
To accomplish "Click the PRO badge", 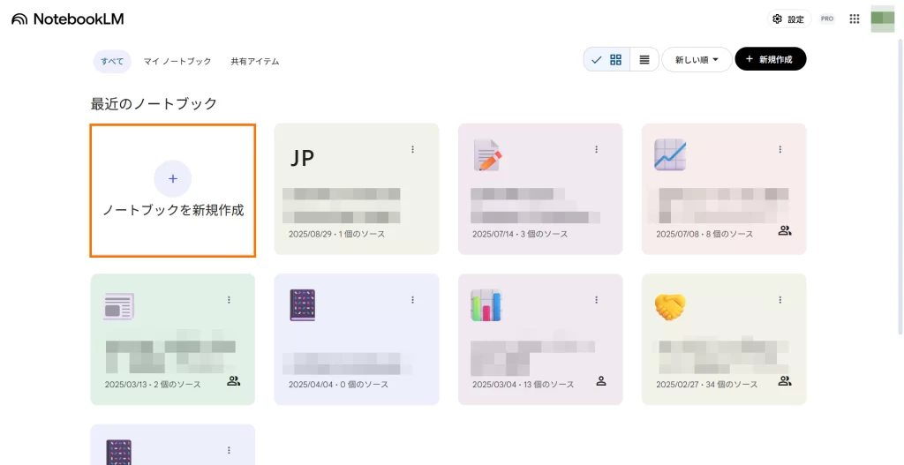I will pyautogui.click(x=826, y=19).
